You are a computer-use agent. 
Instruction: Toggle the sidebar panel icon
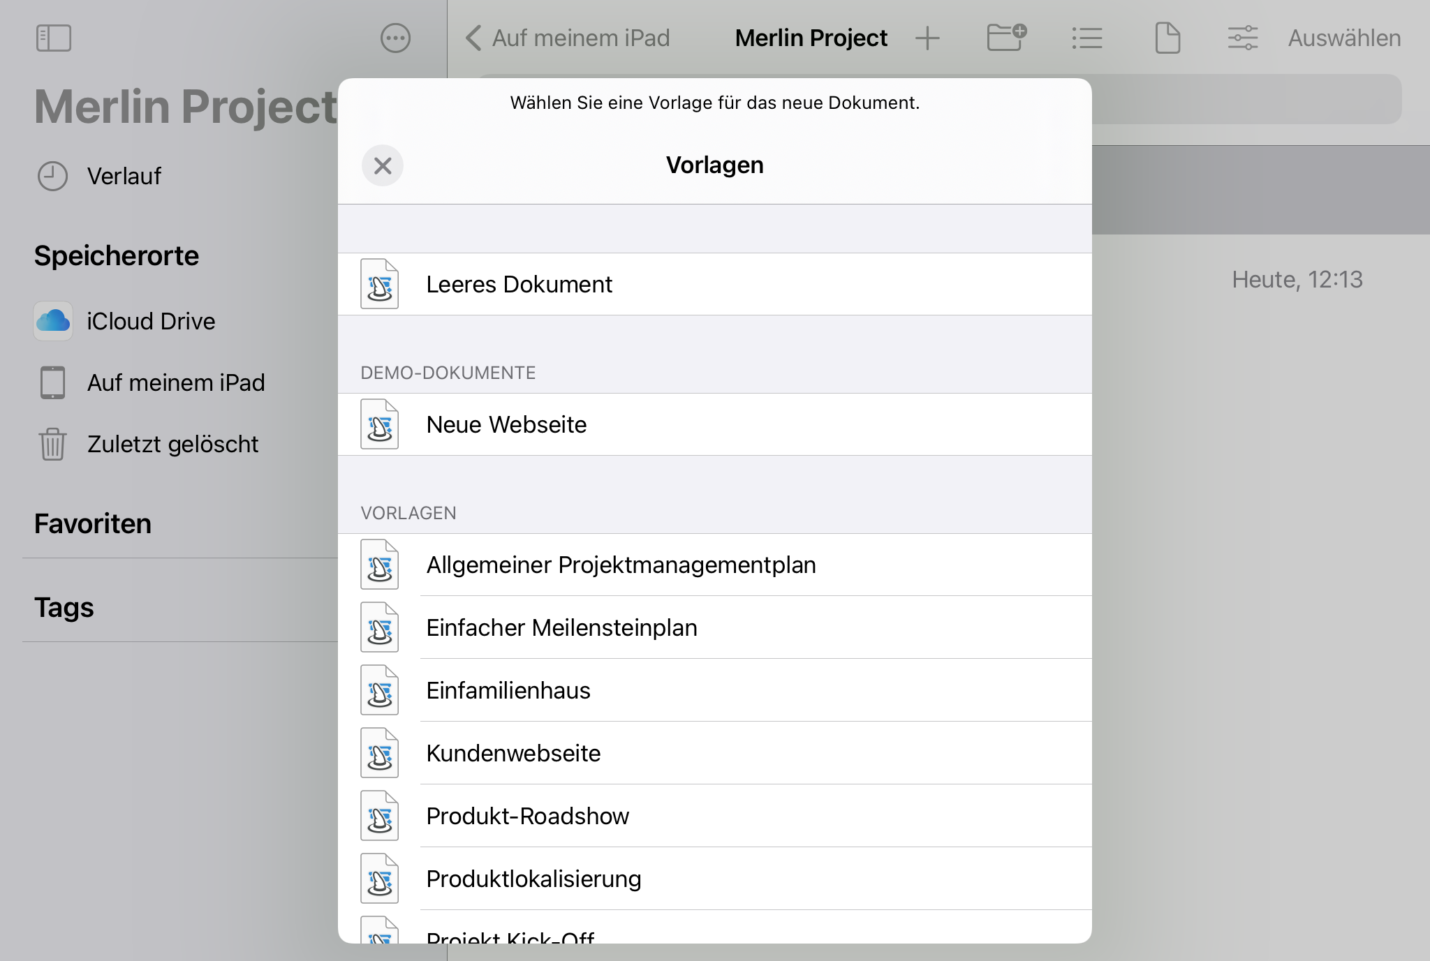point(54,38)
